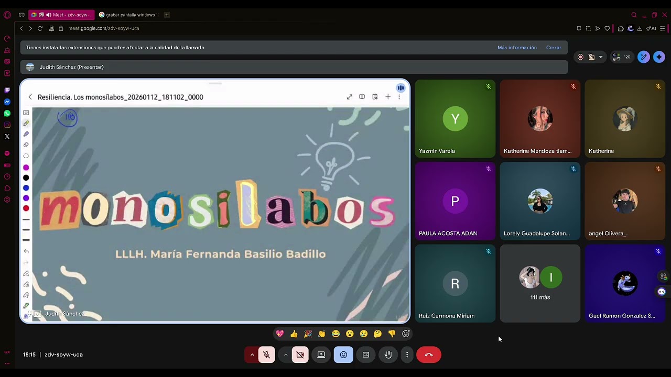Open the three-dot more options menu in call bar

coord(407,354)
